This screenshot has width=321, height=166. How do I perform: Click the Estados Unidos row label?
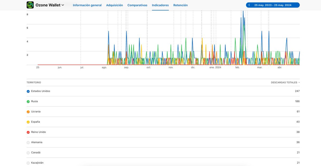pos(41,91)
